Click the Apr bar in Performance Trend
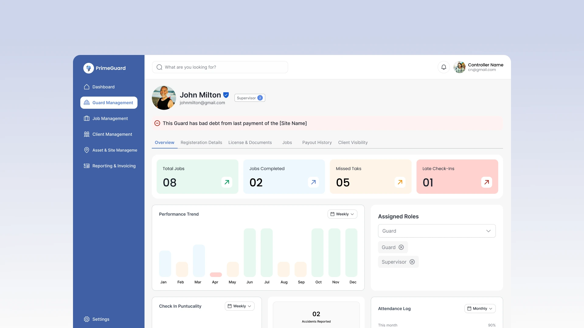This screenshot has height=328, width=584. point(216,275)
